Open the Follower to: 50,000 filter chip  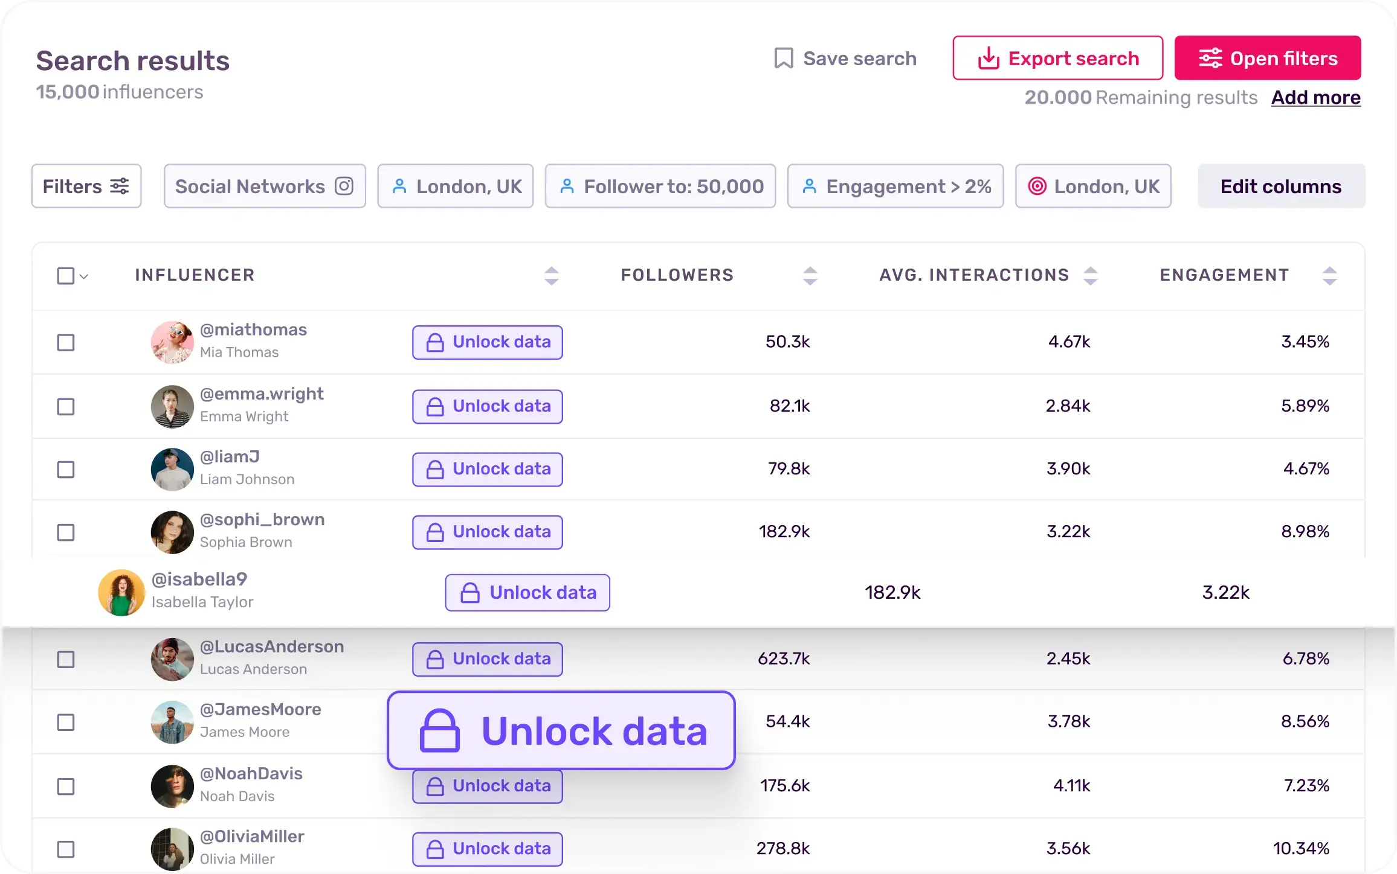[x=660, y=186]
